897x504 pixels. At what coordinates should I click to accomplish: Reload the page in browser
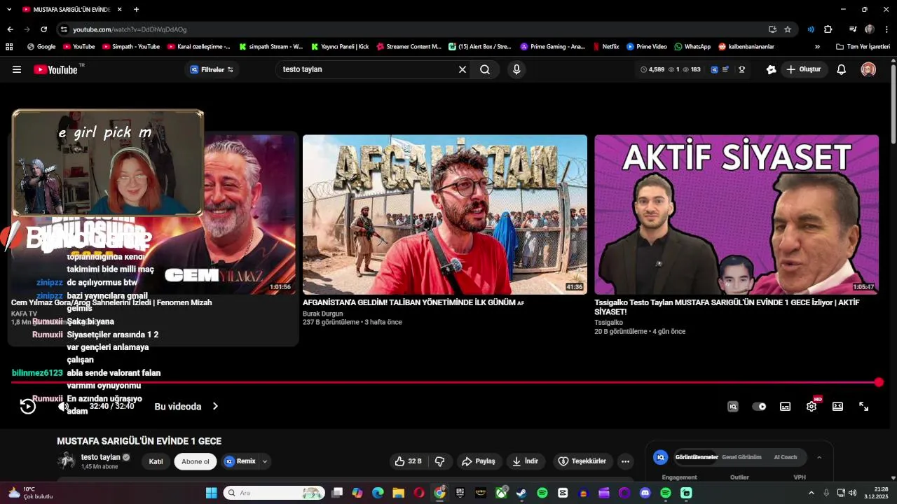(x=43, y=29)
